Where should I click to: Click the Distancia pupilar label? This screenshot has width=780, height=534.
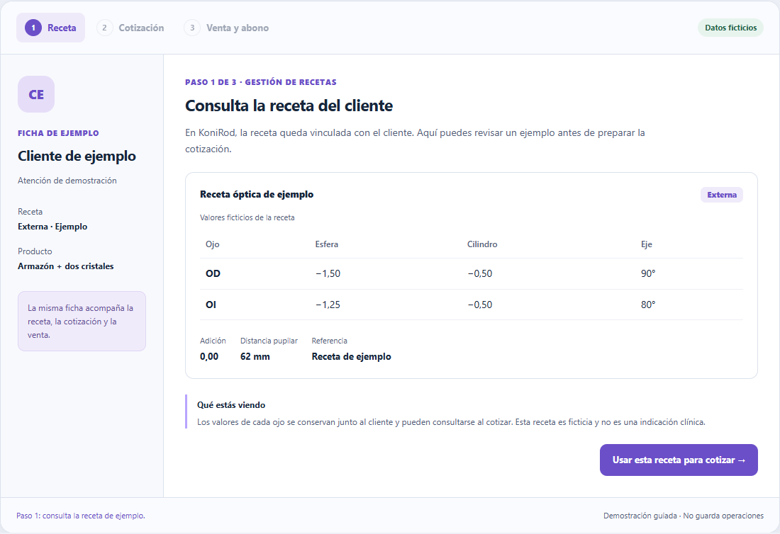click(x=269, y=341)
